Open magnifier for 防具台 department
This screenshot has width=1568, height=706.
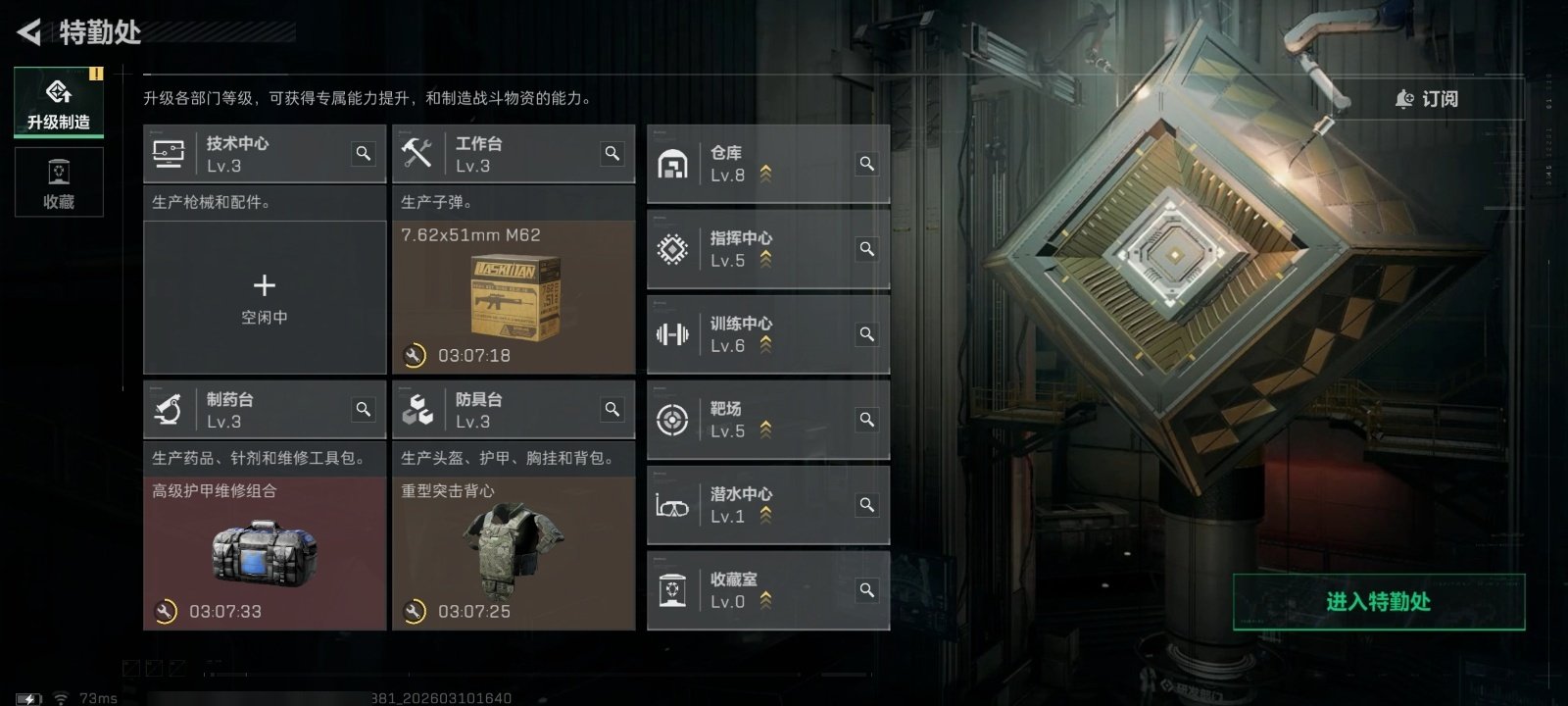(x=612, y=410)
